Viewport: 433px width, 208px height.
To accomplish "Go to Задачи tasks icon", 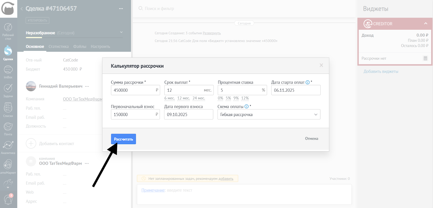I will click(x=8, y=91).
